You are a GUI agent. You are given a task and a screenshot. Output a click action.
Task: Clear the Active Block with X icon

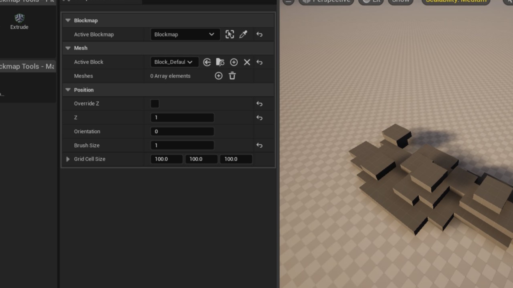[247, 62]
